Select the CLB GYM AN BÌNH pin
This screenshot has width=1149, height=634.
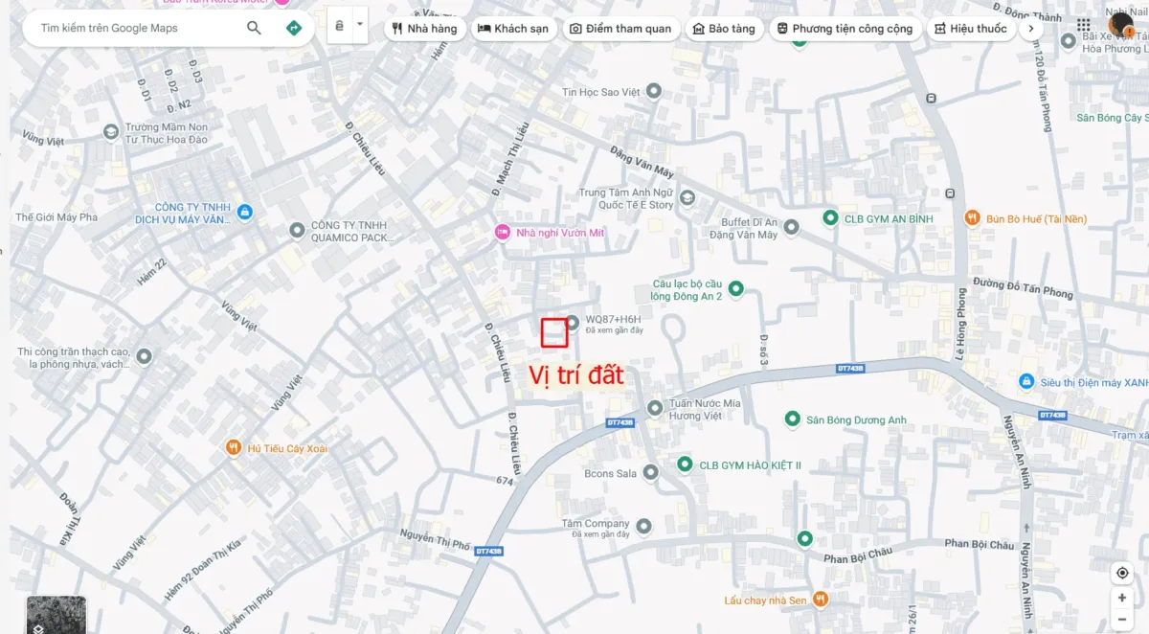coord(830,218)
